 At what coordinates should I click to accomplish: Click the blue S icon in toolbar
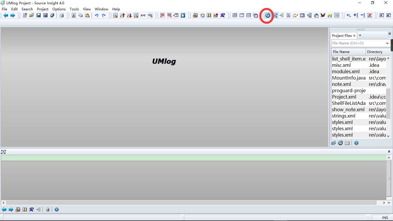288,15
